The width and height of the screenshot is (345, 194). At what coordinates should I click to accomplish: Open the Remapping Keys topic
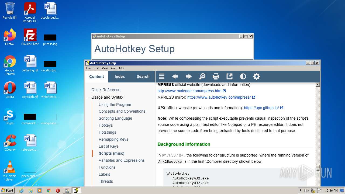coord(113,139)
